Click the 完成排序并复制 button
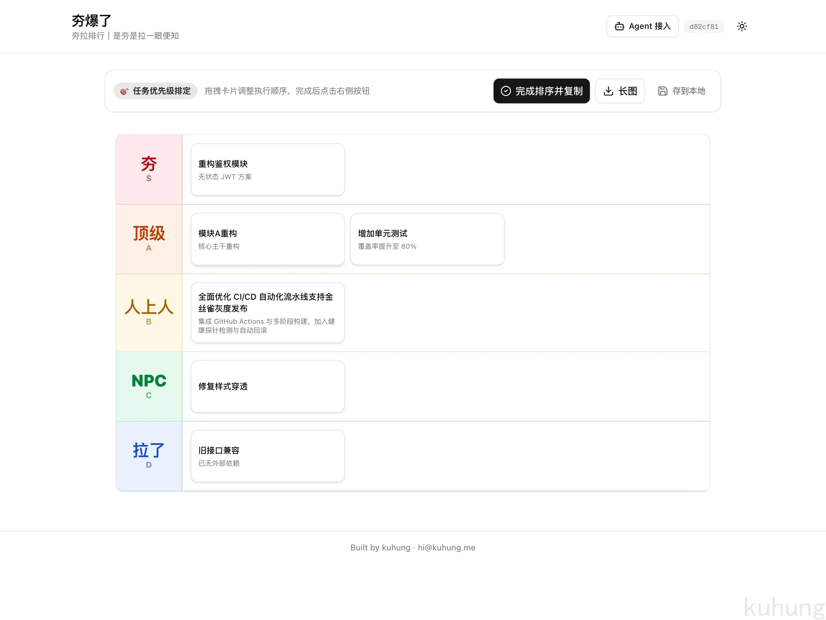The width and height of the screenshot is (826, 620). tap(541, 91)
